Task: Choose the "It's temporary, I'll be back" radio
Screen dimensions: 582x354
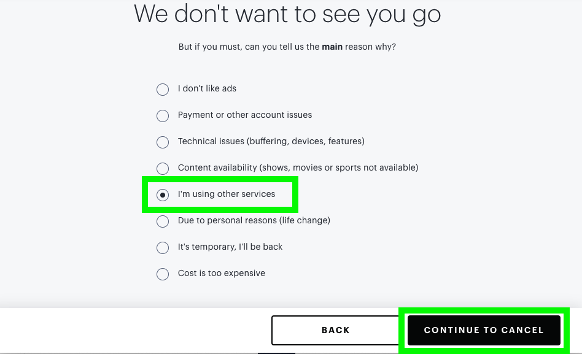Action: 163,248
